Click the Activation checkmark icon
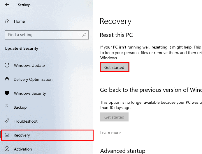This screenshot has height=154, width=202. pos(7,149)
